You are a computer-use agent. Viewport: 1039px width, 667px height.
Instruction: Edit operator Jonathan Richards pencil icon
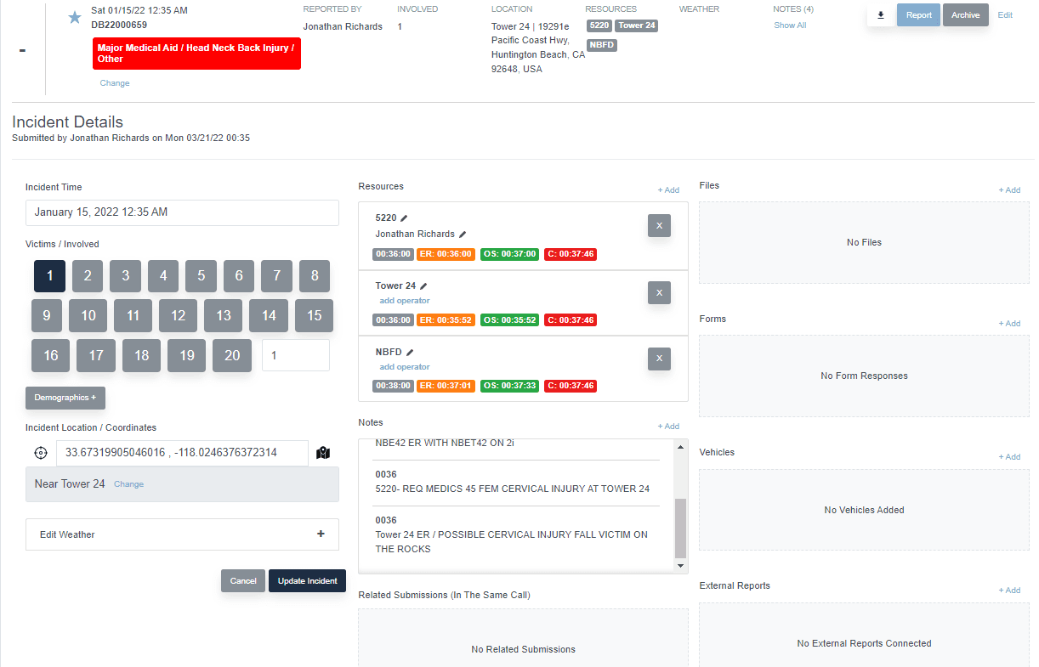coord(463,234)
